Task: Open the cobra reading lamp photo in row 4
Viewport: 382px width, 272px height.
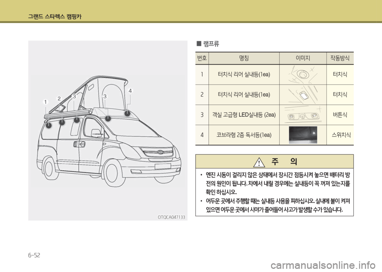Action: 303,135
